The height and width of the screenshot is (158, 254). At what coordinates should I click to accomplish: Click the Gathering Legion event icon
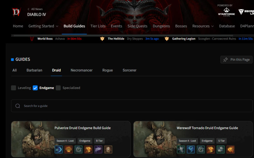click(x=167, y=39)
